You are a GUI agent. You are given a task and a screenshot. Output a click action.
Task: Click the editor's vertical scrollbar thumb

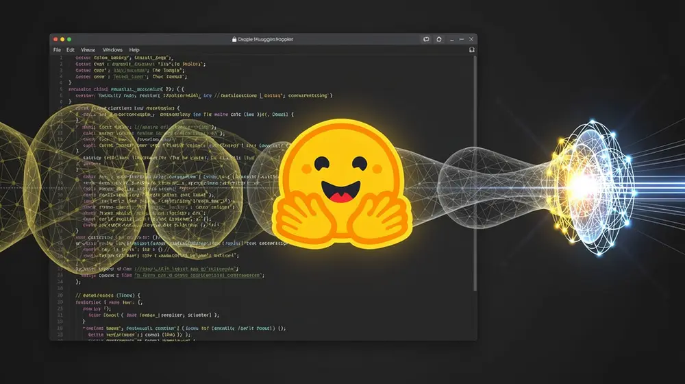(x=475, y=173)
